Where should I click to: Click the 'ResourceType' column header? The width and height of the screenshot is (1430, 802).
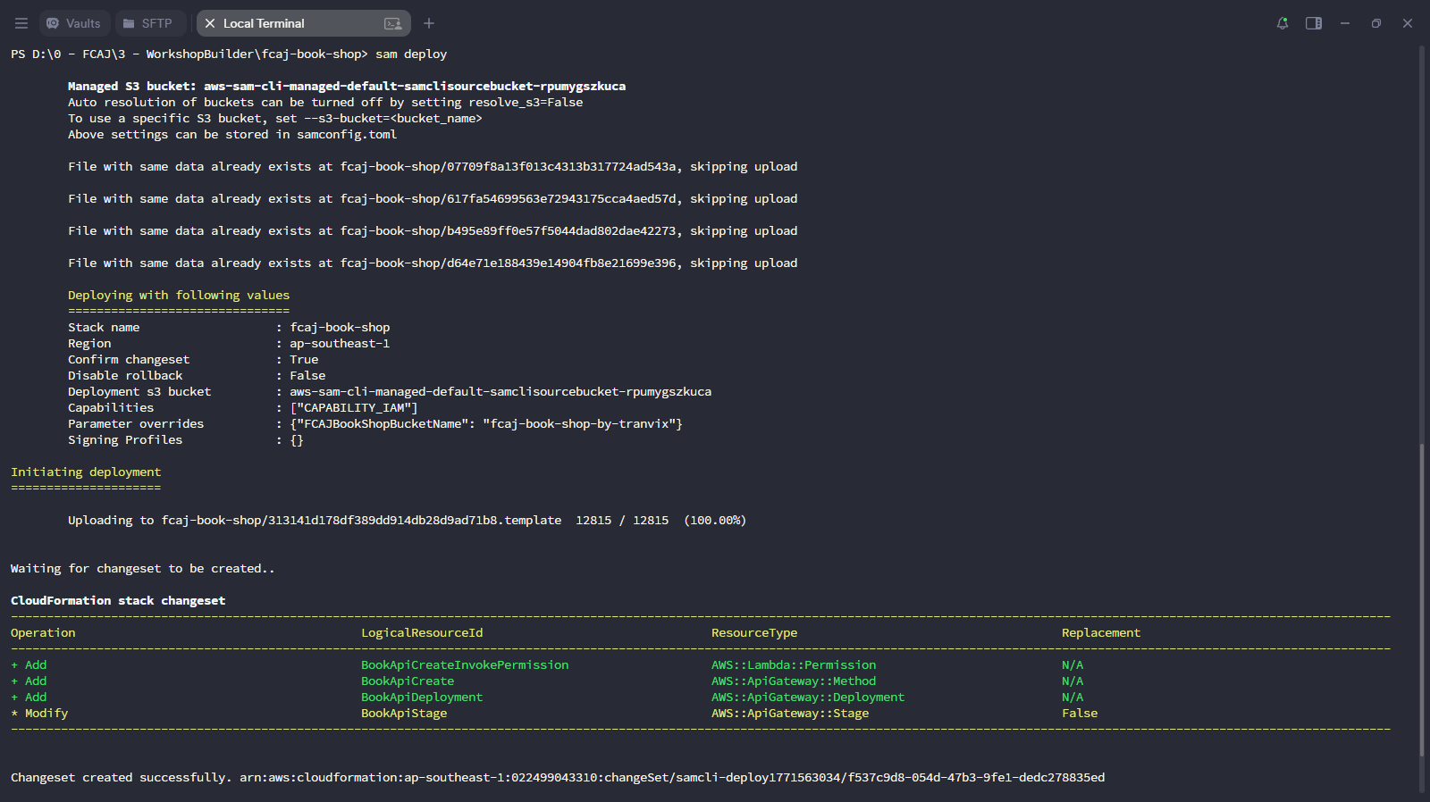click(x=754, y=633)
